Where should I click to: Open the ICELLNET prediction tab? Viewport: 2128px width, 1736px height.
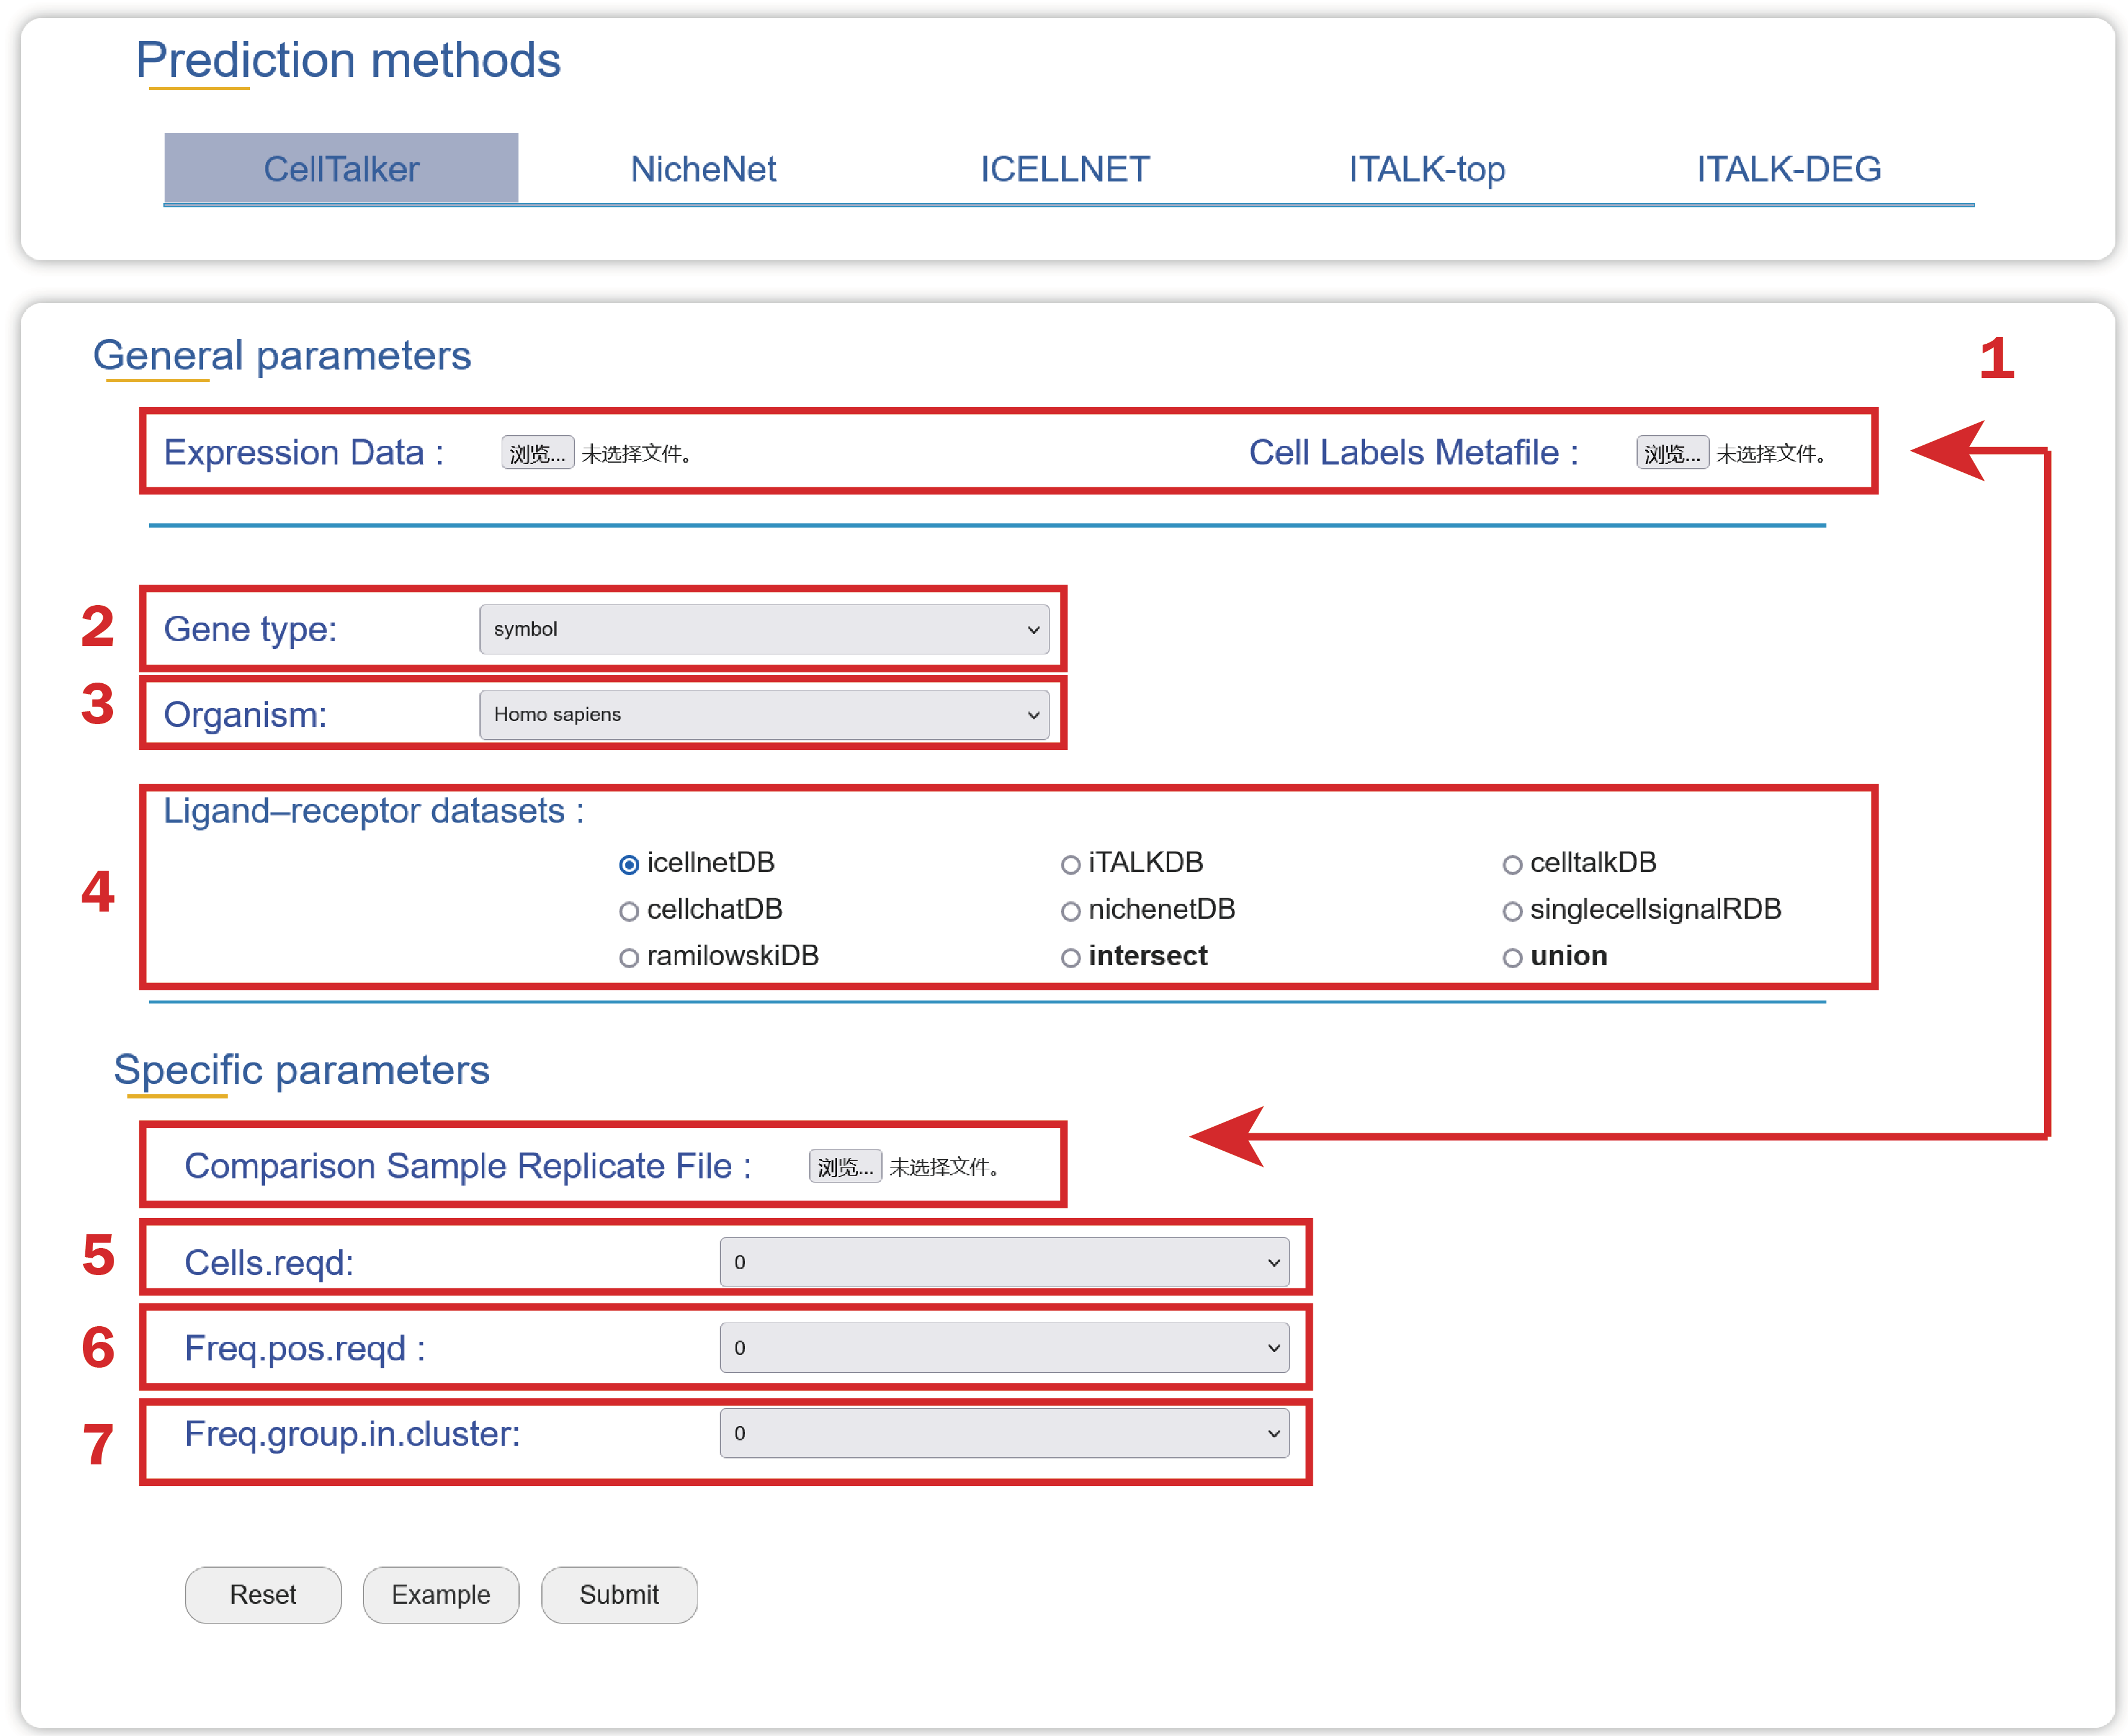point(1063,169)
